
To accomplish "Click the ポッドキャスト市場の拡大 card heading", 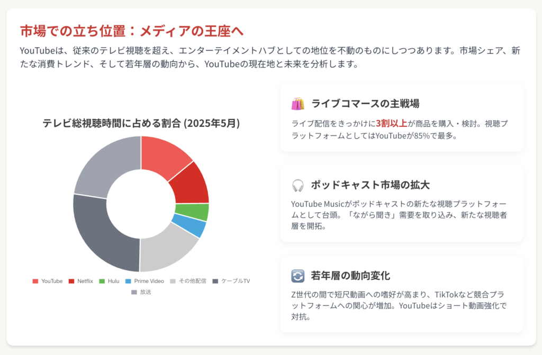I will click(370, 185).
